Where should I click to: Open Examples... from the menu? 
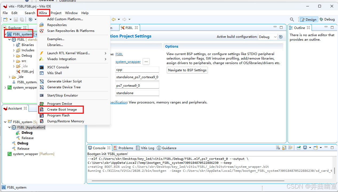tap(55, 39)
